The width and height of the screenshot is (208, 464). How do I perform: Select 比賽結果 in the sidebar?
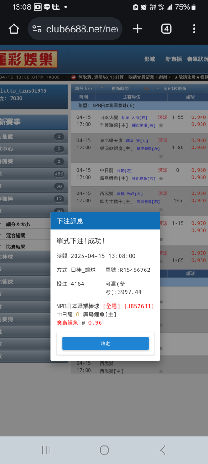click(16, 246)
